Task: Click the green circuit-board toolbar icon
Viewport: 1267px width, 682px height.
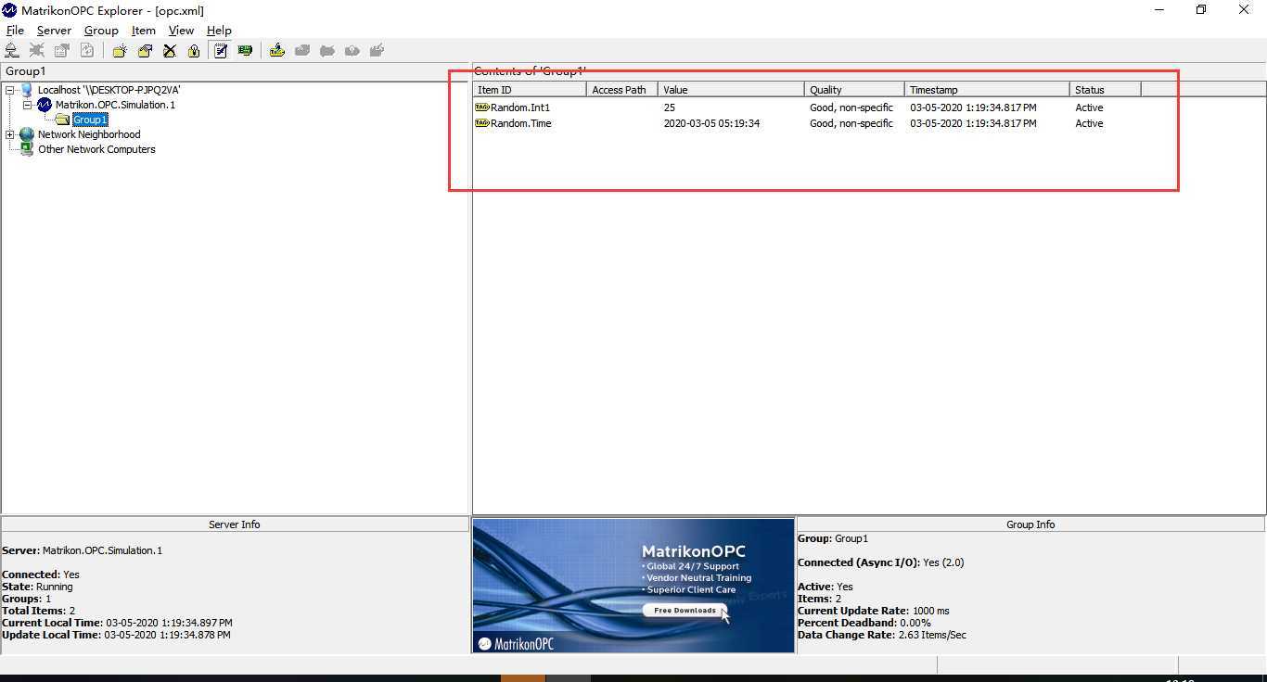Action: coord(245,51)
